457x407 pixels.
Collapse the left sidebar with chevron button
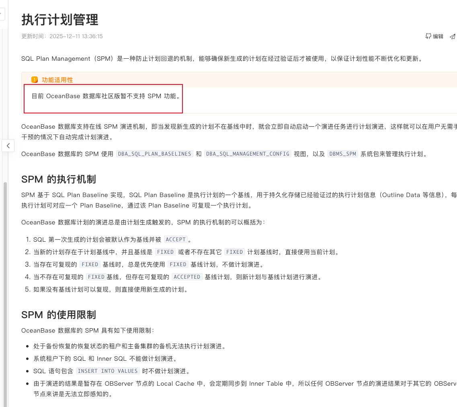coord(8,146)
